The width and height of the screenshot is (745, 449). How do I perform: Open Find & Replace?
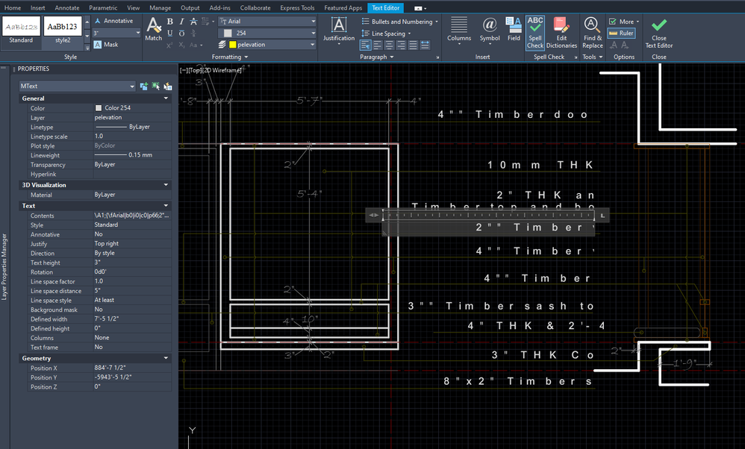point(593,33)
